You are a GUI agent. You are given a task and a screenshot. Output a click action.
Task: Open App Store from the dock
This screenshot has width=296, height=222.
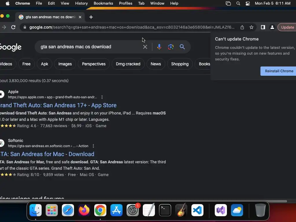point(116,210)
